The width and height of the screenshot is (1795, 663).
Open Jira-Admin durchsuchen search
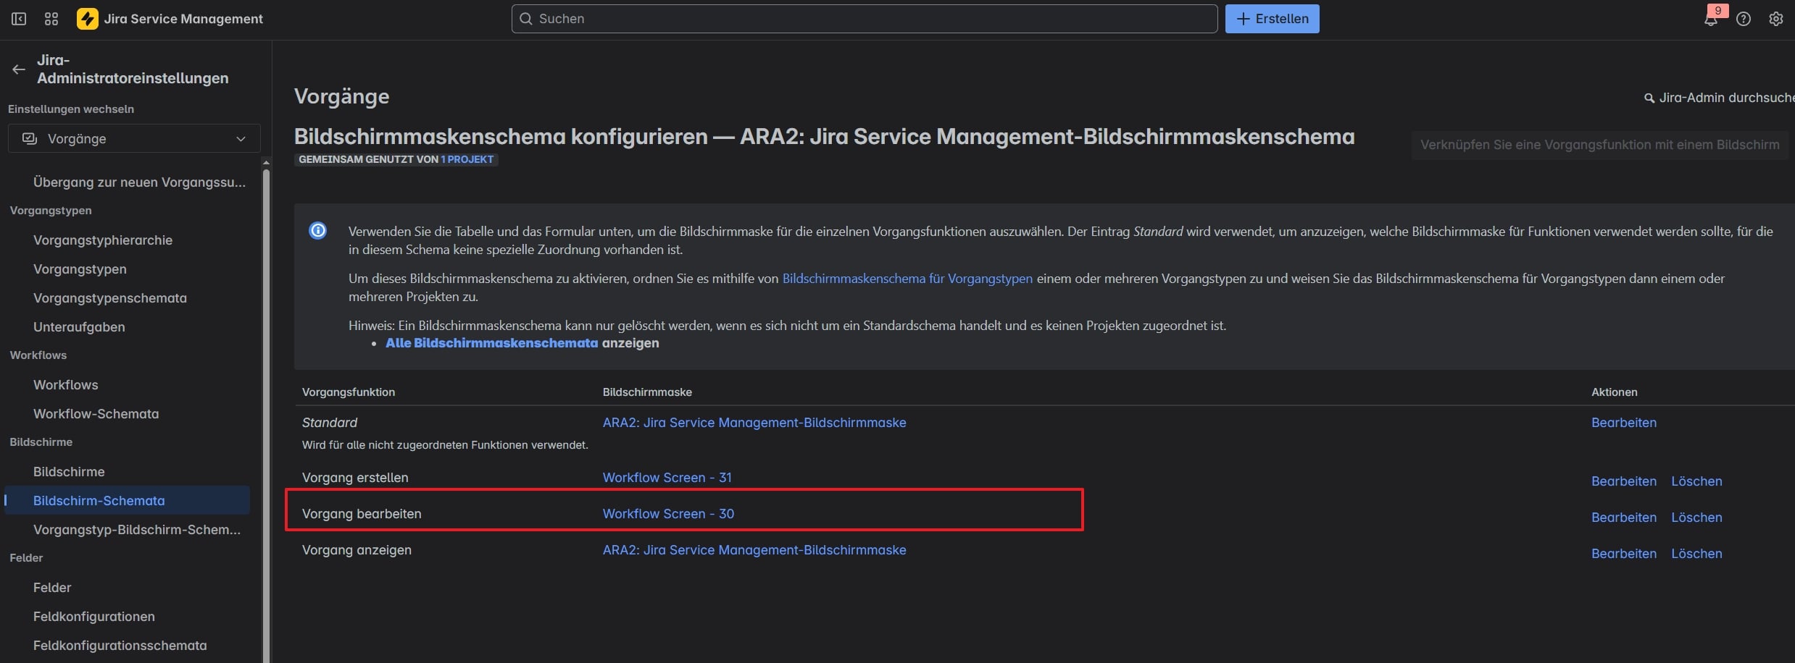tap(1719, 98)
